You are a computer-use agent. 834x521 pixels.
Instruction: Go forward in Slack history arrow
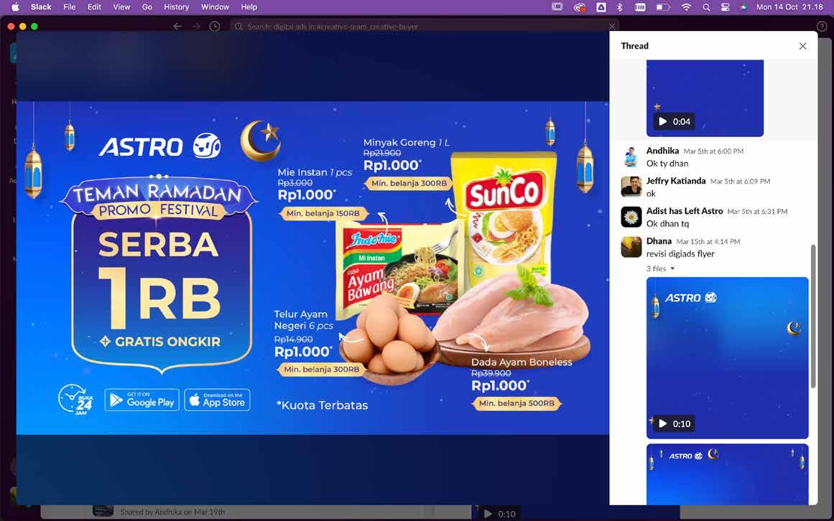pos(196,26)
